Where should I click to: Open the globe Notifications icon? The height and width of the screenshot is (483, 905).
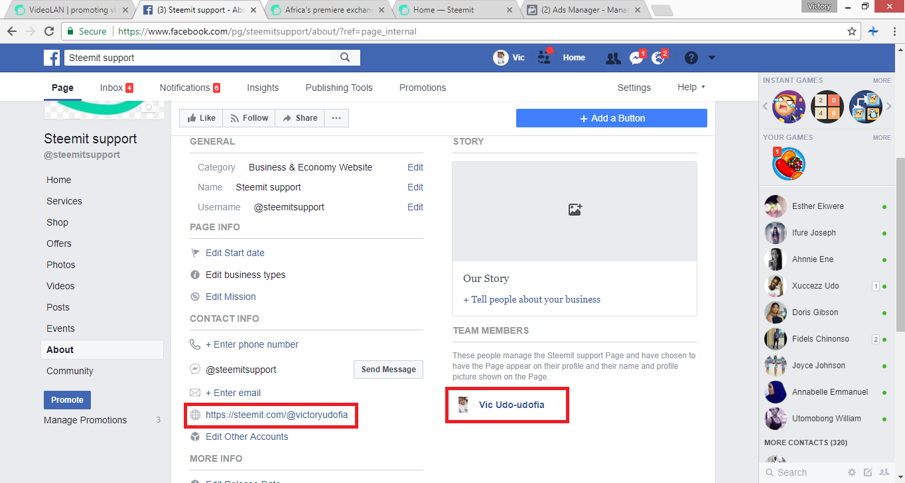(658, 58)
